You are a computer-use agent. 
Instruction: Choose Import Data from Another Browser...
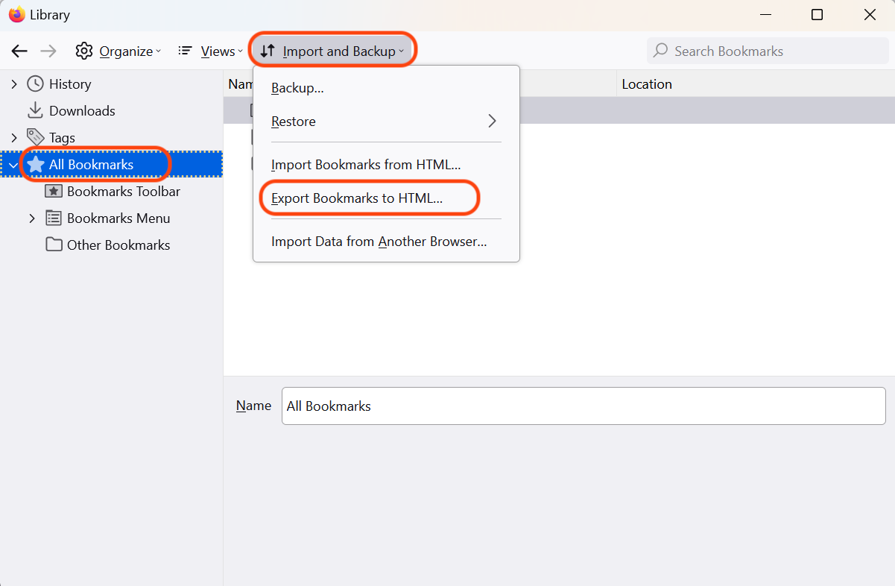click(386, 242)
